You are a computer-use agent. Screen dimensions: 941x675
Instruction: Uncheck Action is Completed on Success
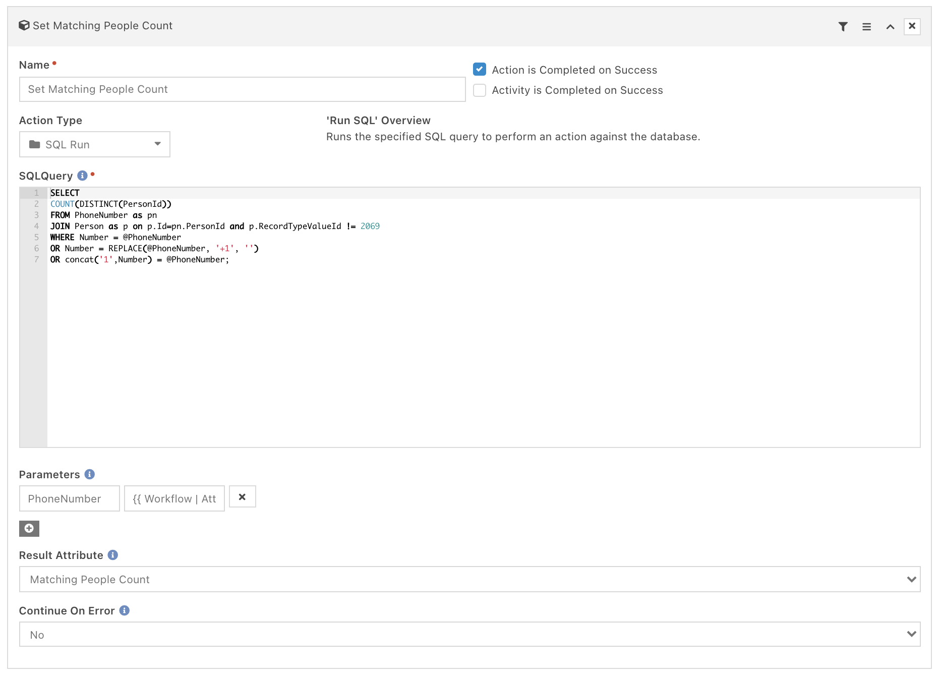[479, 69]
